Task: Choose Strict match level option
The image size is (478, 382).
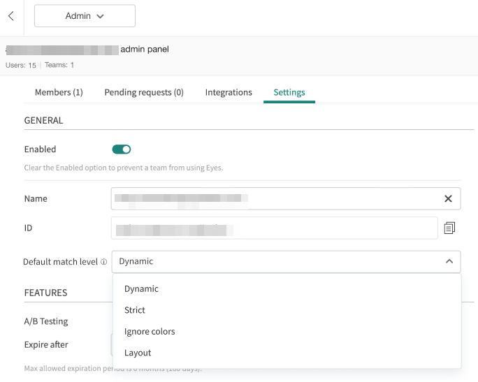Action: click(x=287, y=310)
